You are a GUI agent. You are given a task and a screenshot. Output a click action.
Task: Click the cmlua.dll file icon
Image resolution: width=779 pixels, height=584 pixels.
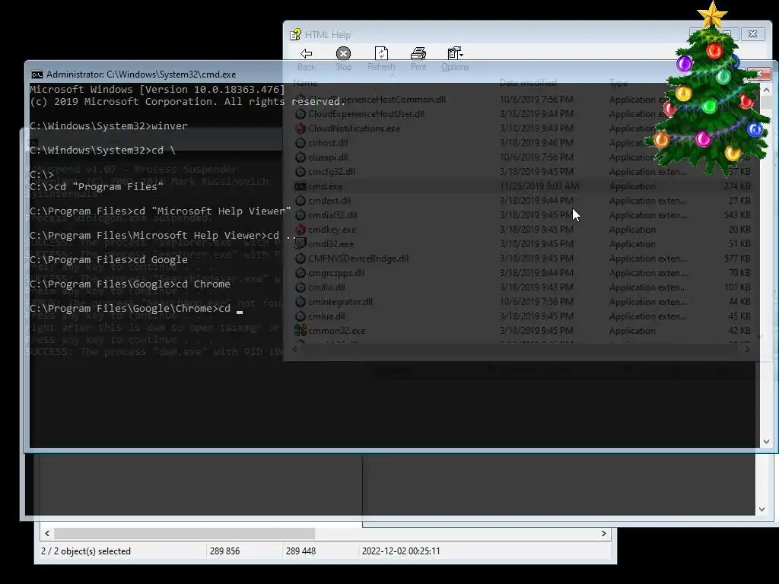[300, 316]
